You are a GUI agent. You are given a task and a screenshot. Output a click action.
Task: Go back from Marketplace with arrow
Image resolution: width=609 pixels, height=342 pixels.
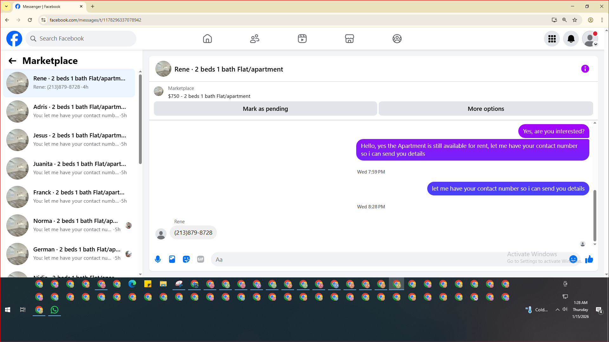[x=12, y=61]
